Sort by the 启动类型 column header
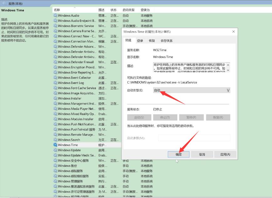 (x=130, y=10)
